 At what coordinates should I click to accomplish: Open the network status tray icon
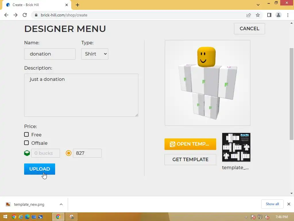(260, 217)
